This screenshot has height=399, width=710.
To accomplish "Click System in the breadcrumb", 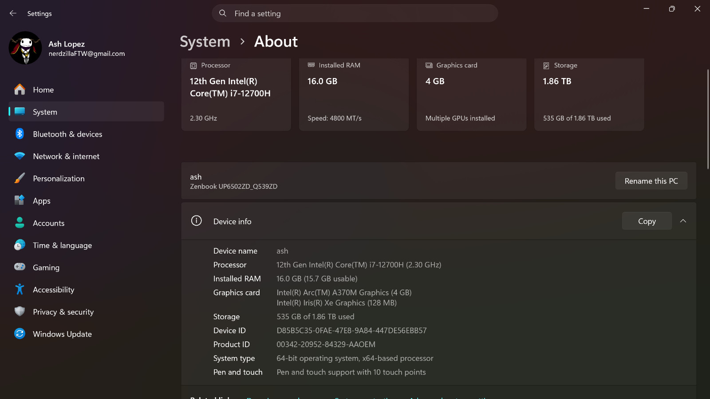I will pyautogui.click(x=205, y=42).
